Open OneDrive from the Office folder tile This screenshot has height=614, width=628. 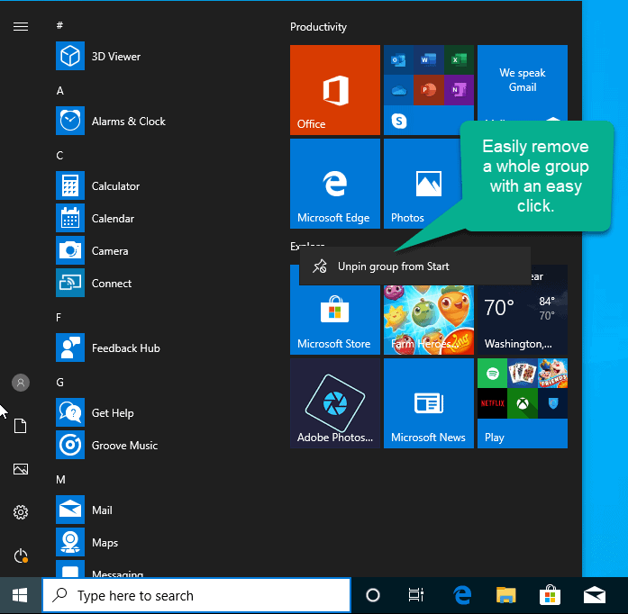398,90
